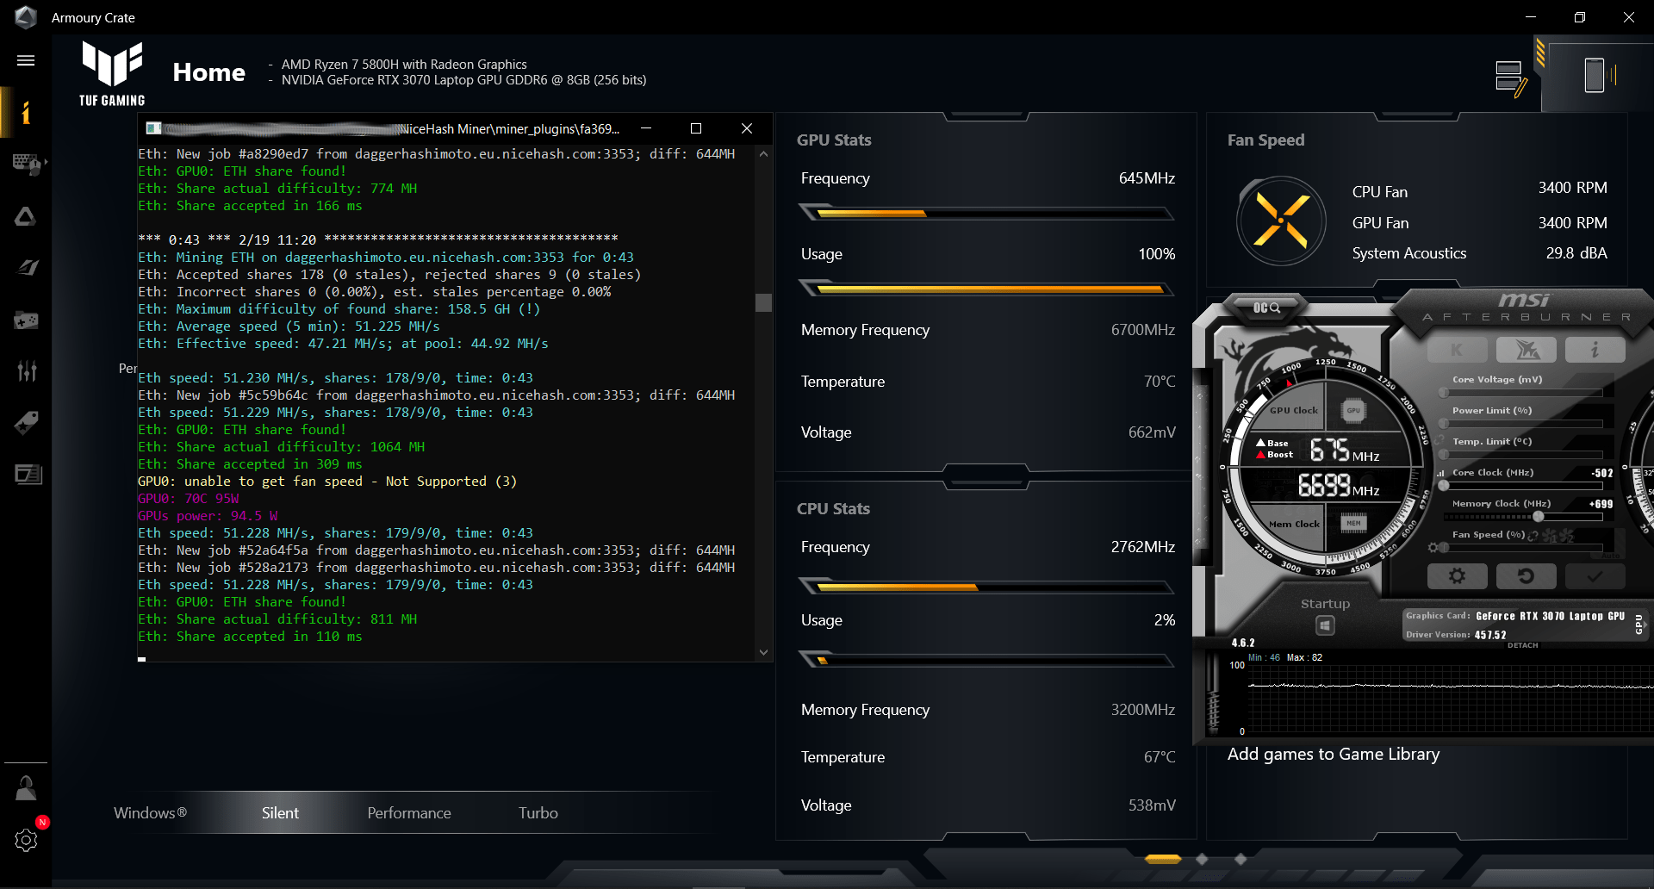Image resolution: width=1654 pixels, height=889 pixels.
Task: Click the miner console window icon
Action: coord(153,128)
